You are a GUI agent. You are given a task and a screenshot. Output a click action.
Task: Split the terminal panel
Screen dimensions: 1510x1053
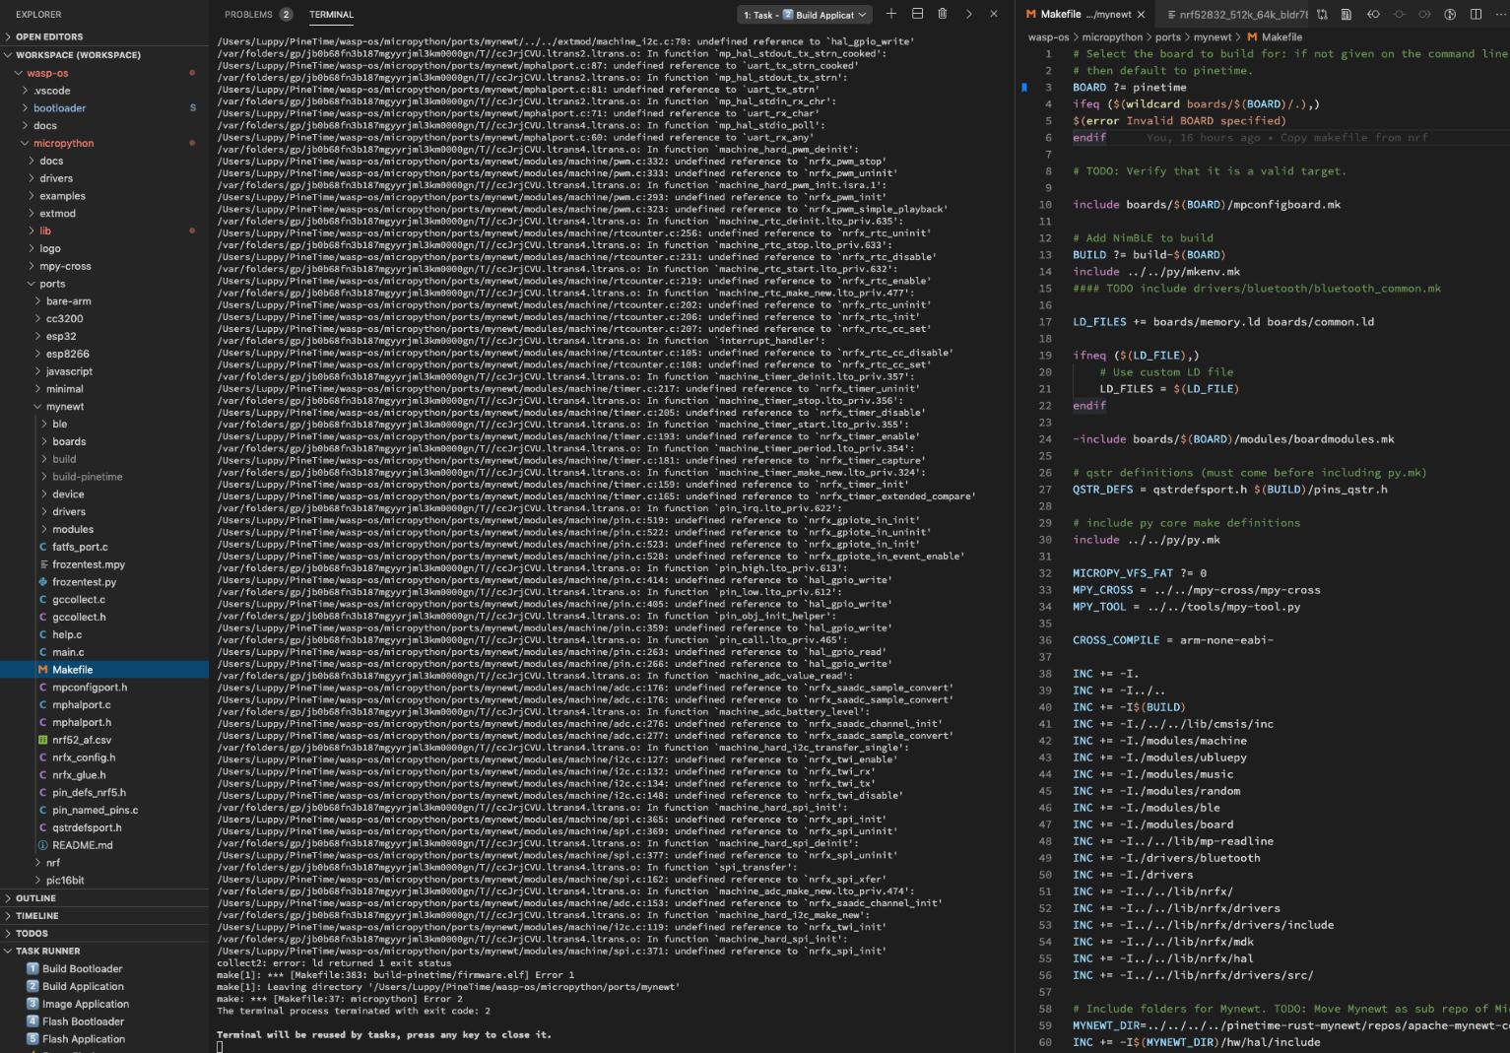pos(917,14)
